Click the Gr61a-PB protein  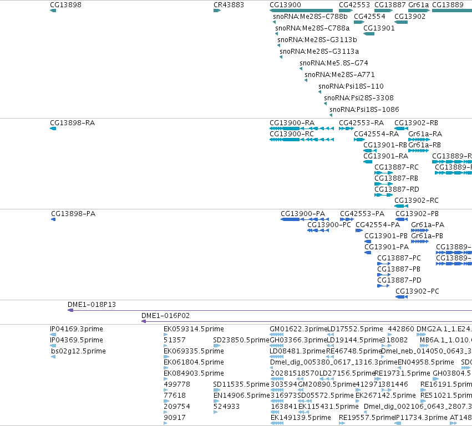(x=420, y=242)
